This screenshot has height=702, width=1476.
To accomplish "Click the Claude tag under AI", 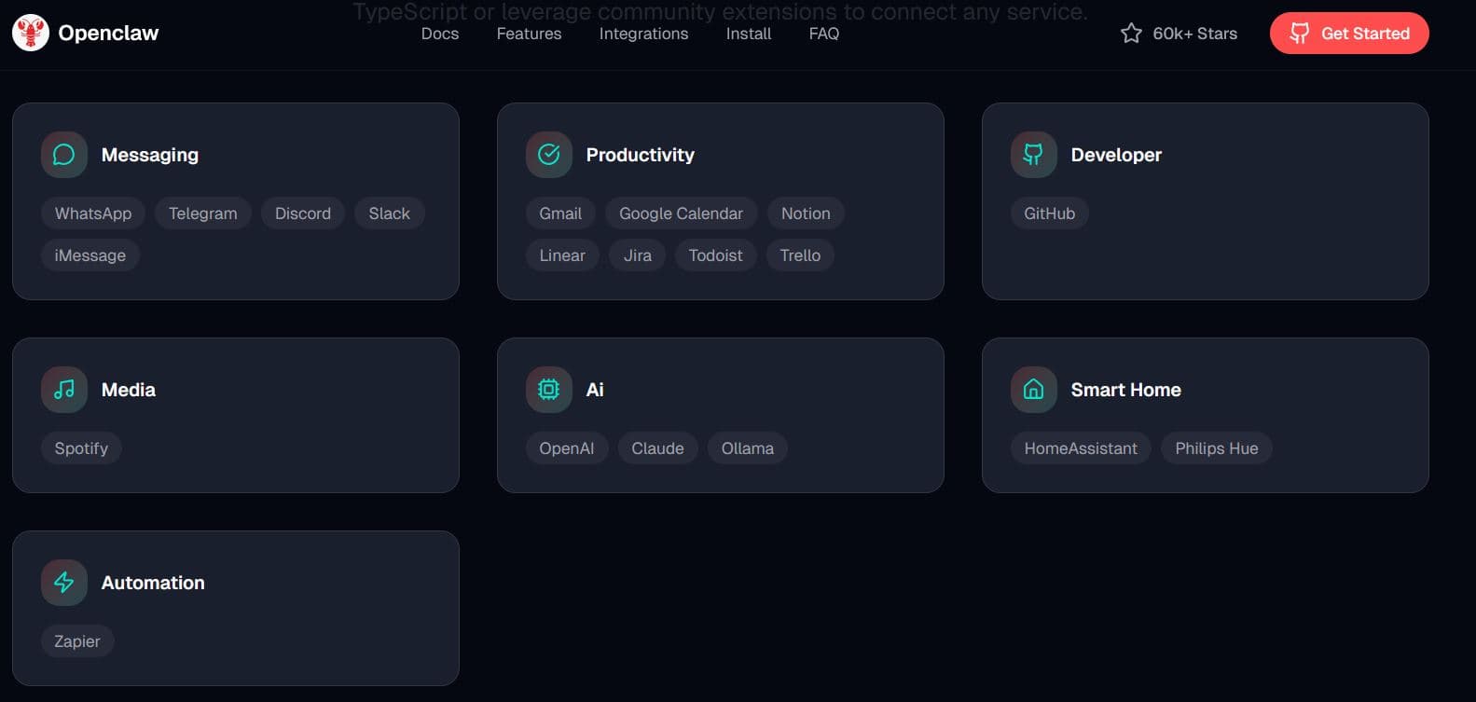I will [657, 448].
